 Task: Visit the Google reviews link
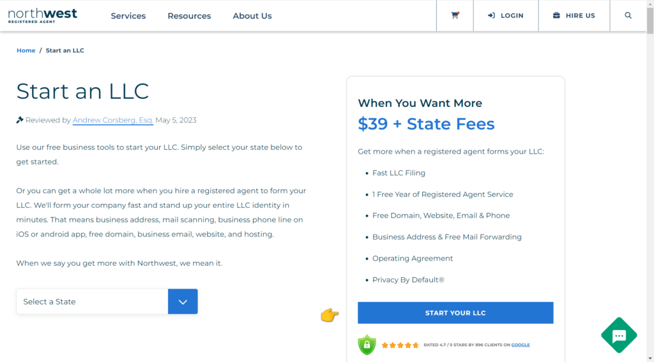click(521, 345)
